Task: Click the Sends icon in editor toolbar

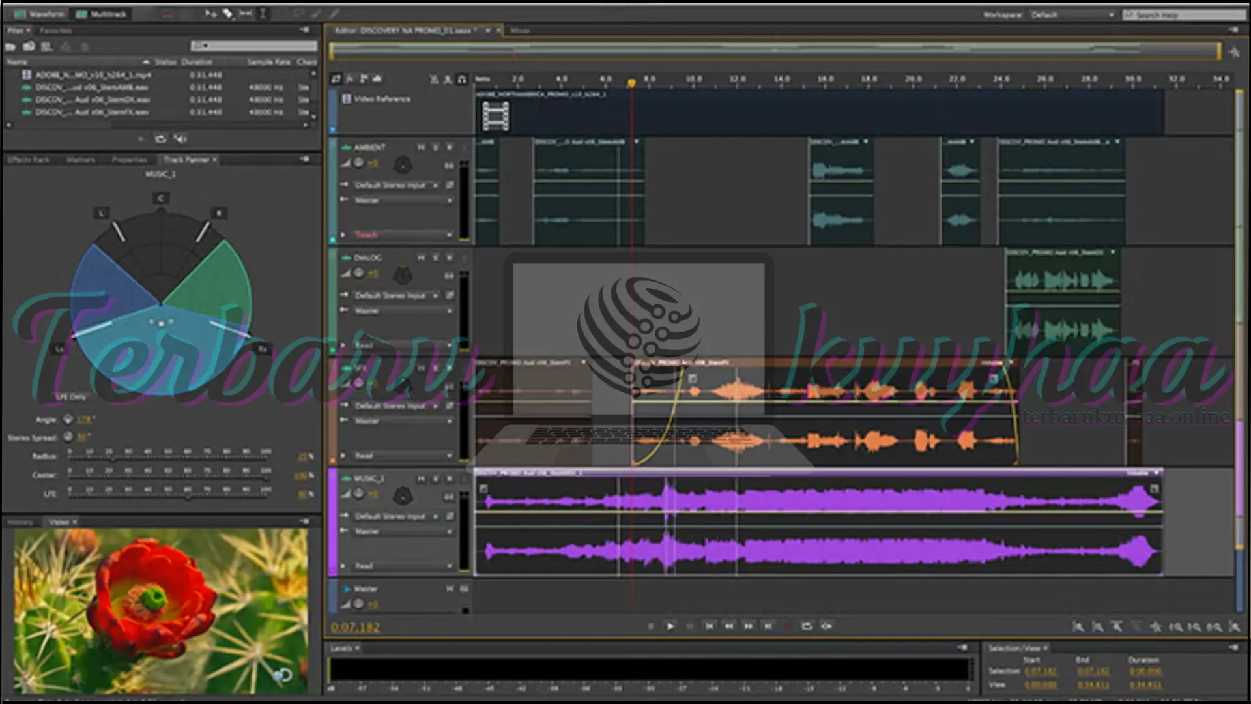Action: pyautogui.click(x=364, y=79)
